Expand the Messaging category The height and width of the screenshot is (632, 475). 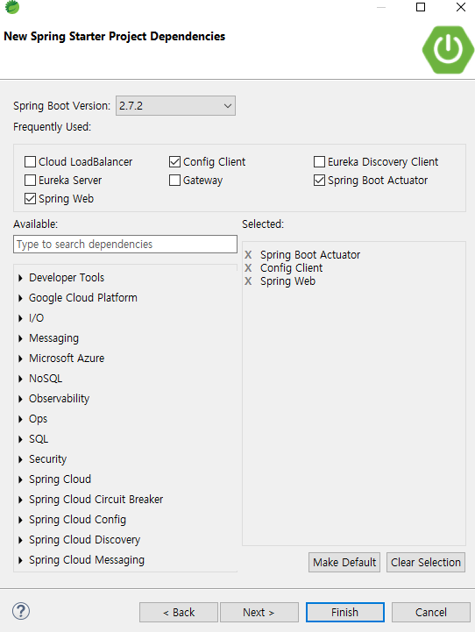click(20, 338)
